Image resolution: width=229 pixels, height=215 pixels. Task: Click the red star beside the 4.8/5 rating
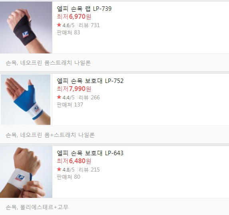tap(59, 169)
